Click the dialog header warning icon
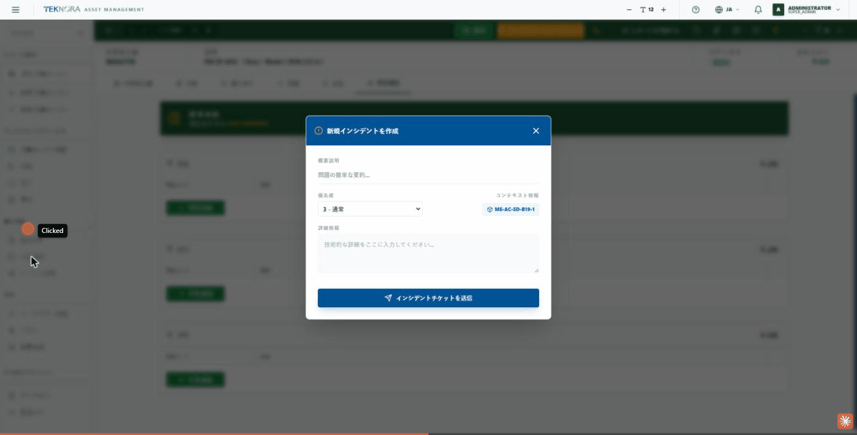Viewport: 857px width, 435px height. 318,131
